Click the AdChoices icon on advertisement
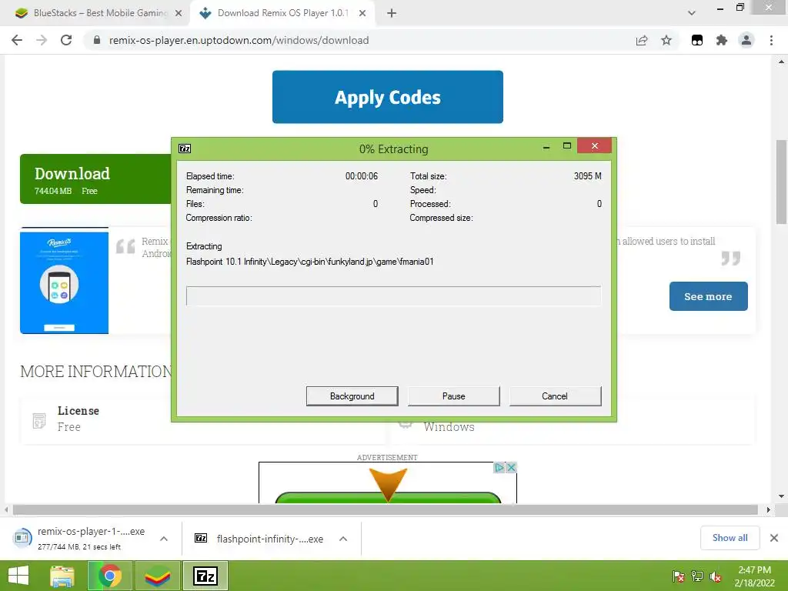 click(499, 467)
